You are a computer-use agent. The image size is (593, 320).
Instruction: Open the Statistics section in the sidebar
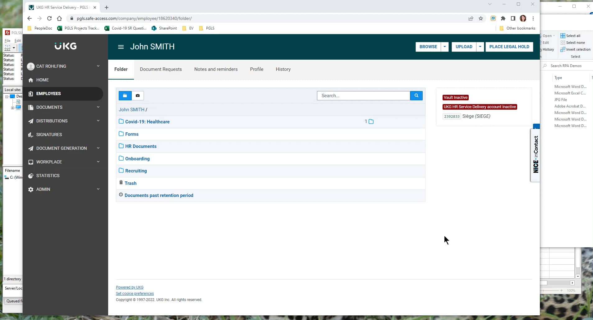(48, 176)
